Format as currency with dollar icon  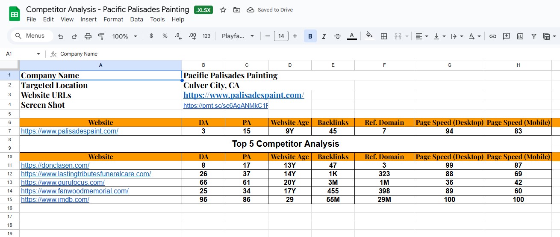151,36
